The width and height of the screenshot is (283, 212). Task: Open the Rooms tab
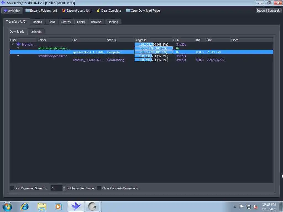(37, 22)
